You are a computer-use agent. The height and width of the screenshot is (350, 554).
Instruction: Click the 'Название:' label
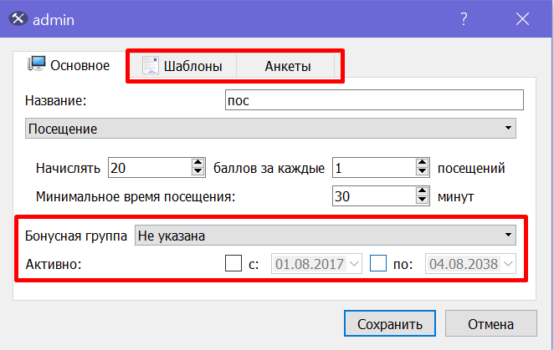tap(56, 101)
